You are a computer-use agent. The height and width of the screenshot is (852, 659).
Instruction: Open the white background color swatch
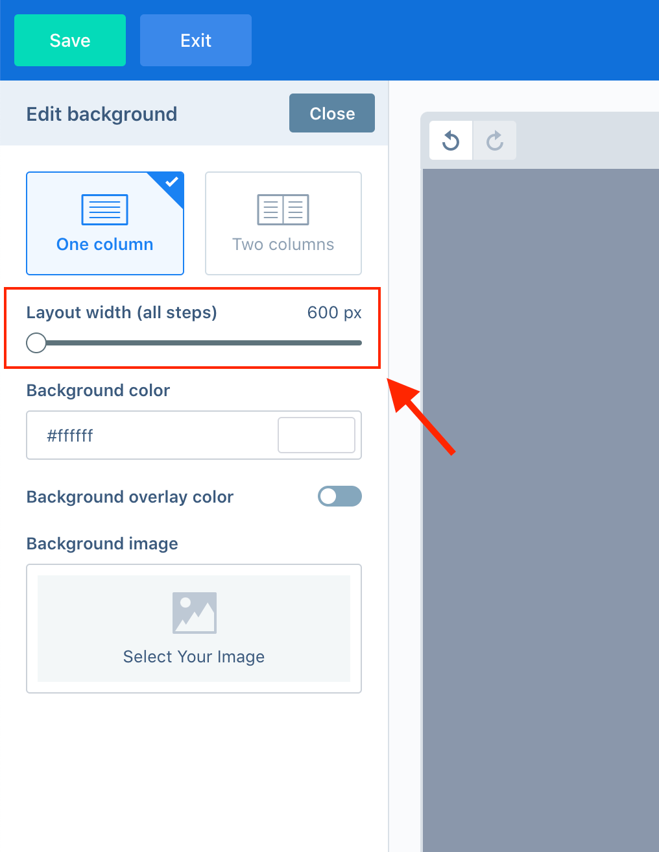317,435
